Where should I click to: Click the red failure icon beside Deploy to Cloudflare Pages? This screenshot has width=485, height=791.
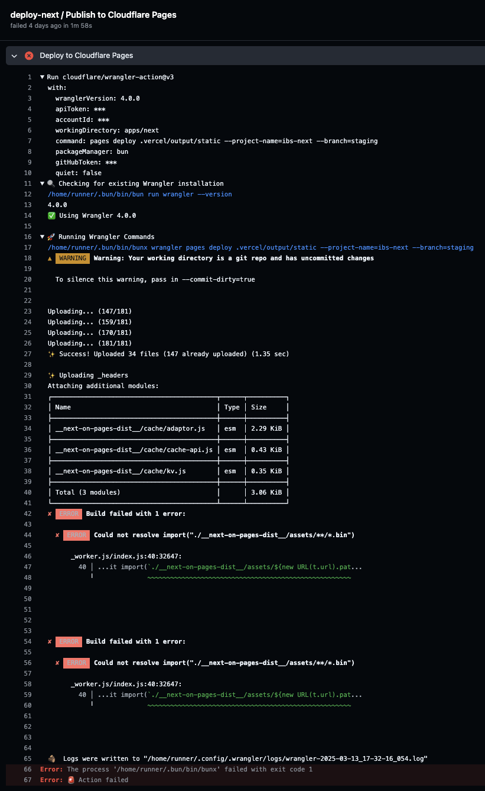[x=28, y=55]
